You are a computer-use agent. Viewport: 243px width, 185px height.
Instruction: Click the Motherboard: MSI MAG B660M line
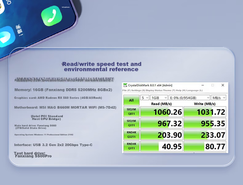(65, 107)
